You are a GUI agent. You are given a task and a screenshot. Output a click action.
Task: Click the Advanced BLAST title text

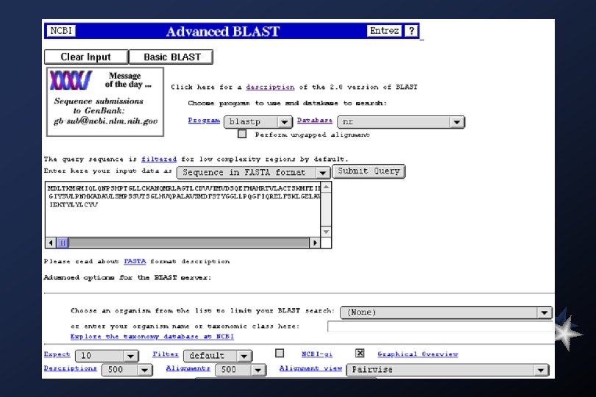(223, 32)
